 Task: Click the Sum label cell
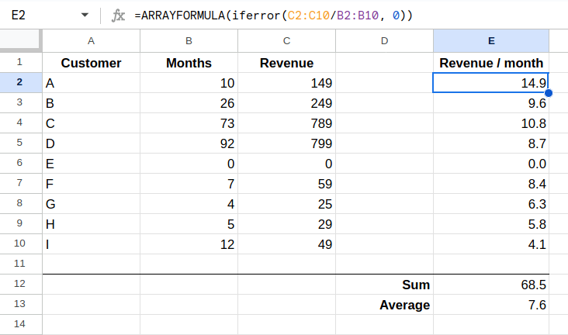[385, 285]
